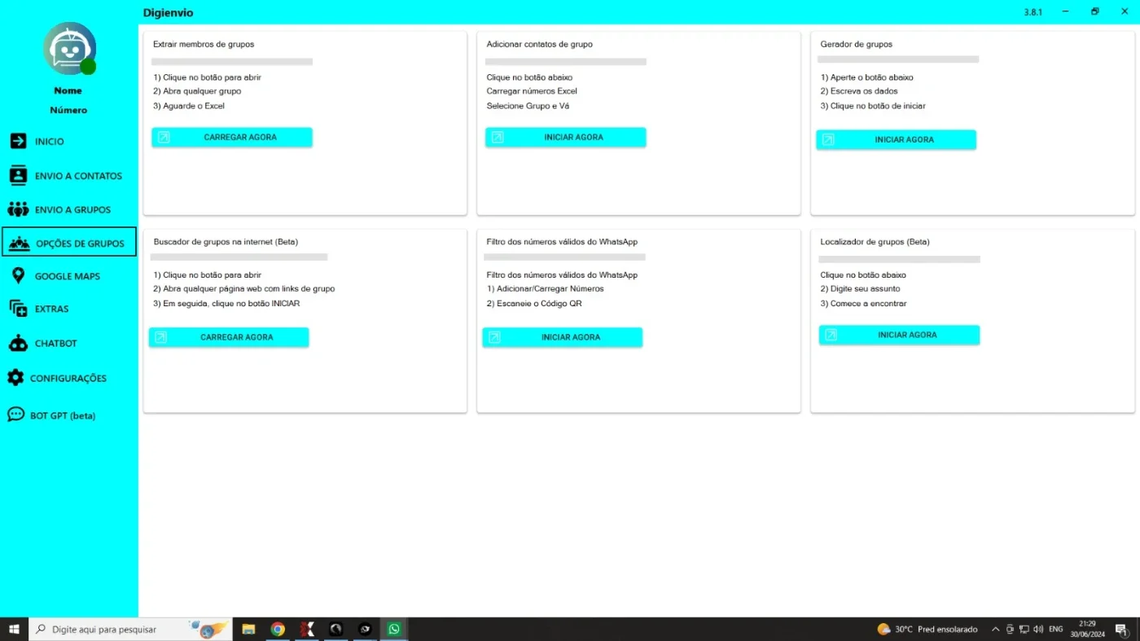The height and width of the screenshot is (641, 1140).
Task: Click the robot profile avatar
Action: (69, 49)
